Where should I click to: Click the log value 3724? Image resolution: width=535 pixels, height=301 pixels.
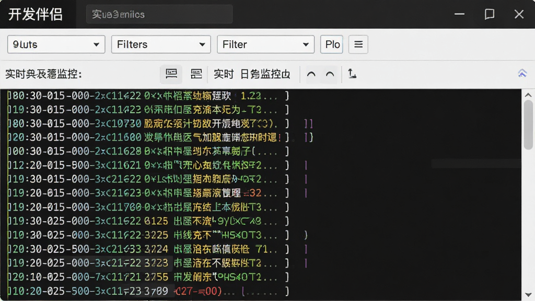tap(156, 249)
